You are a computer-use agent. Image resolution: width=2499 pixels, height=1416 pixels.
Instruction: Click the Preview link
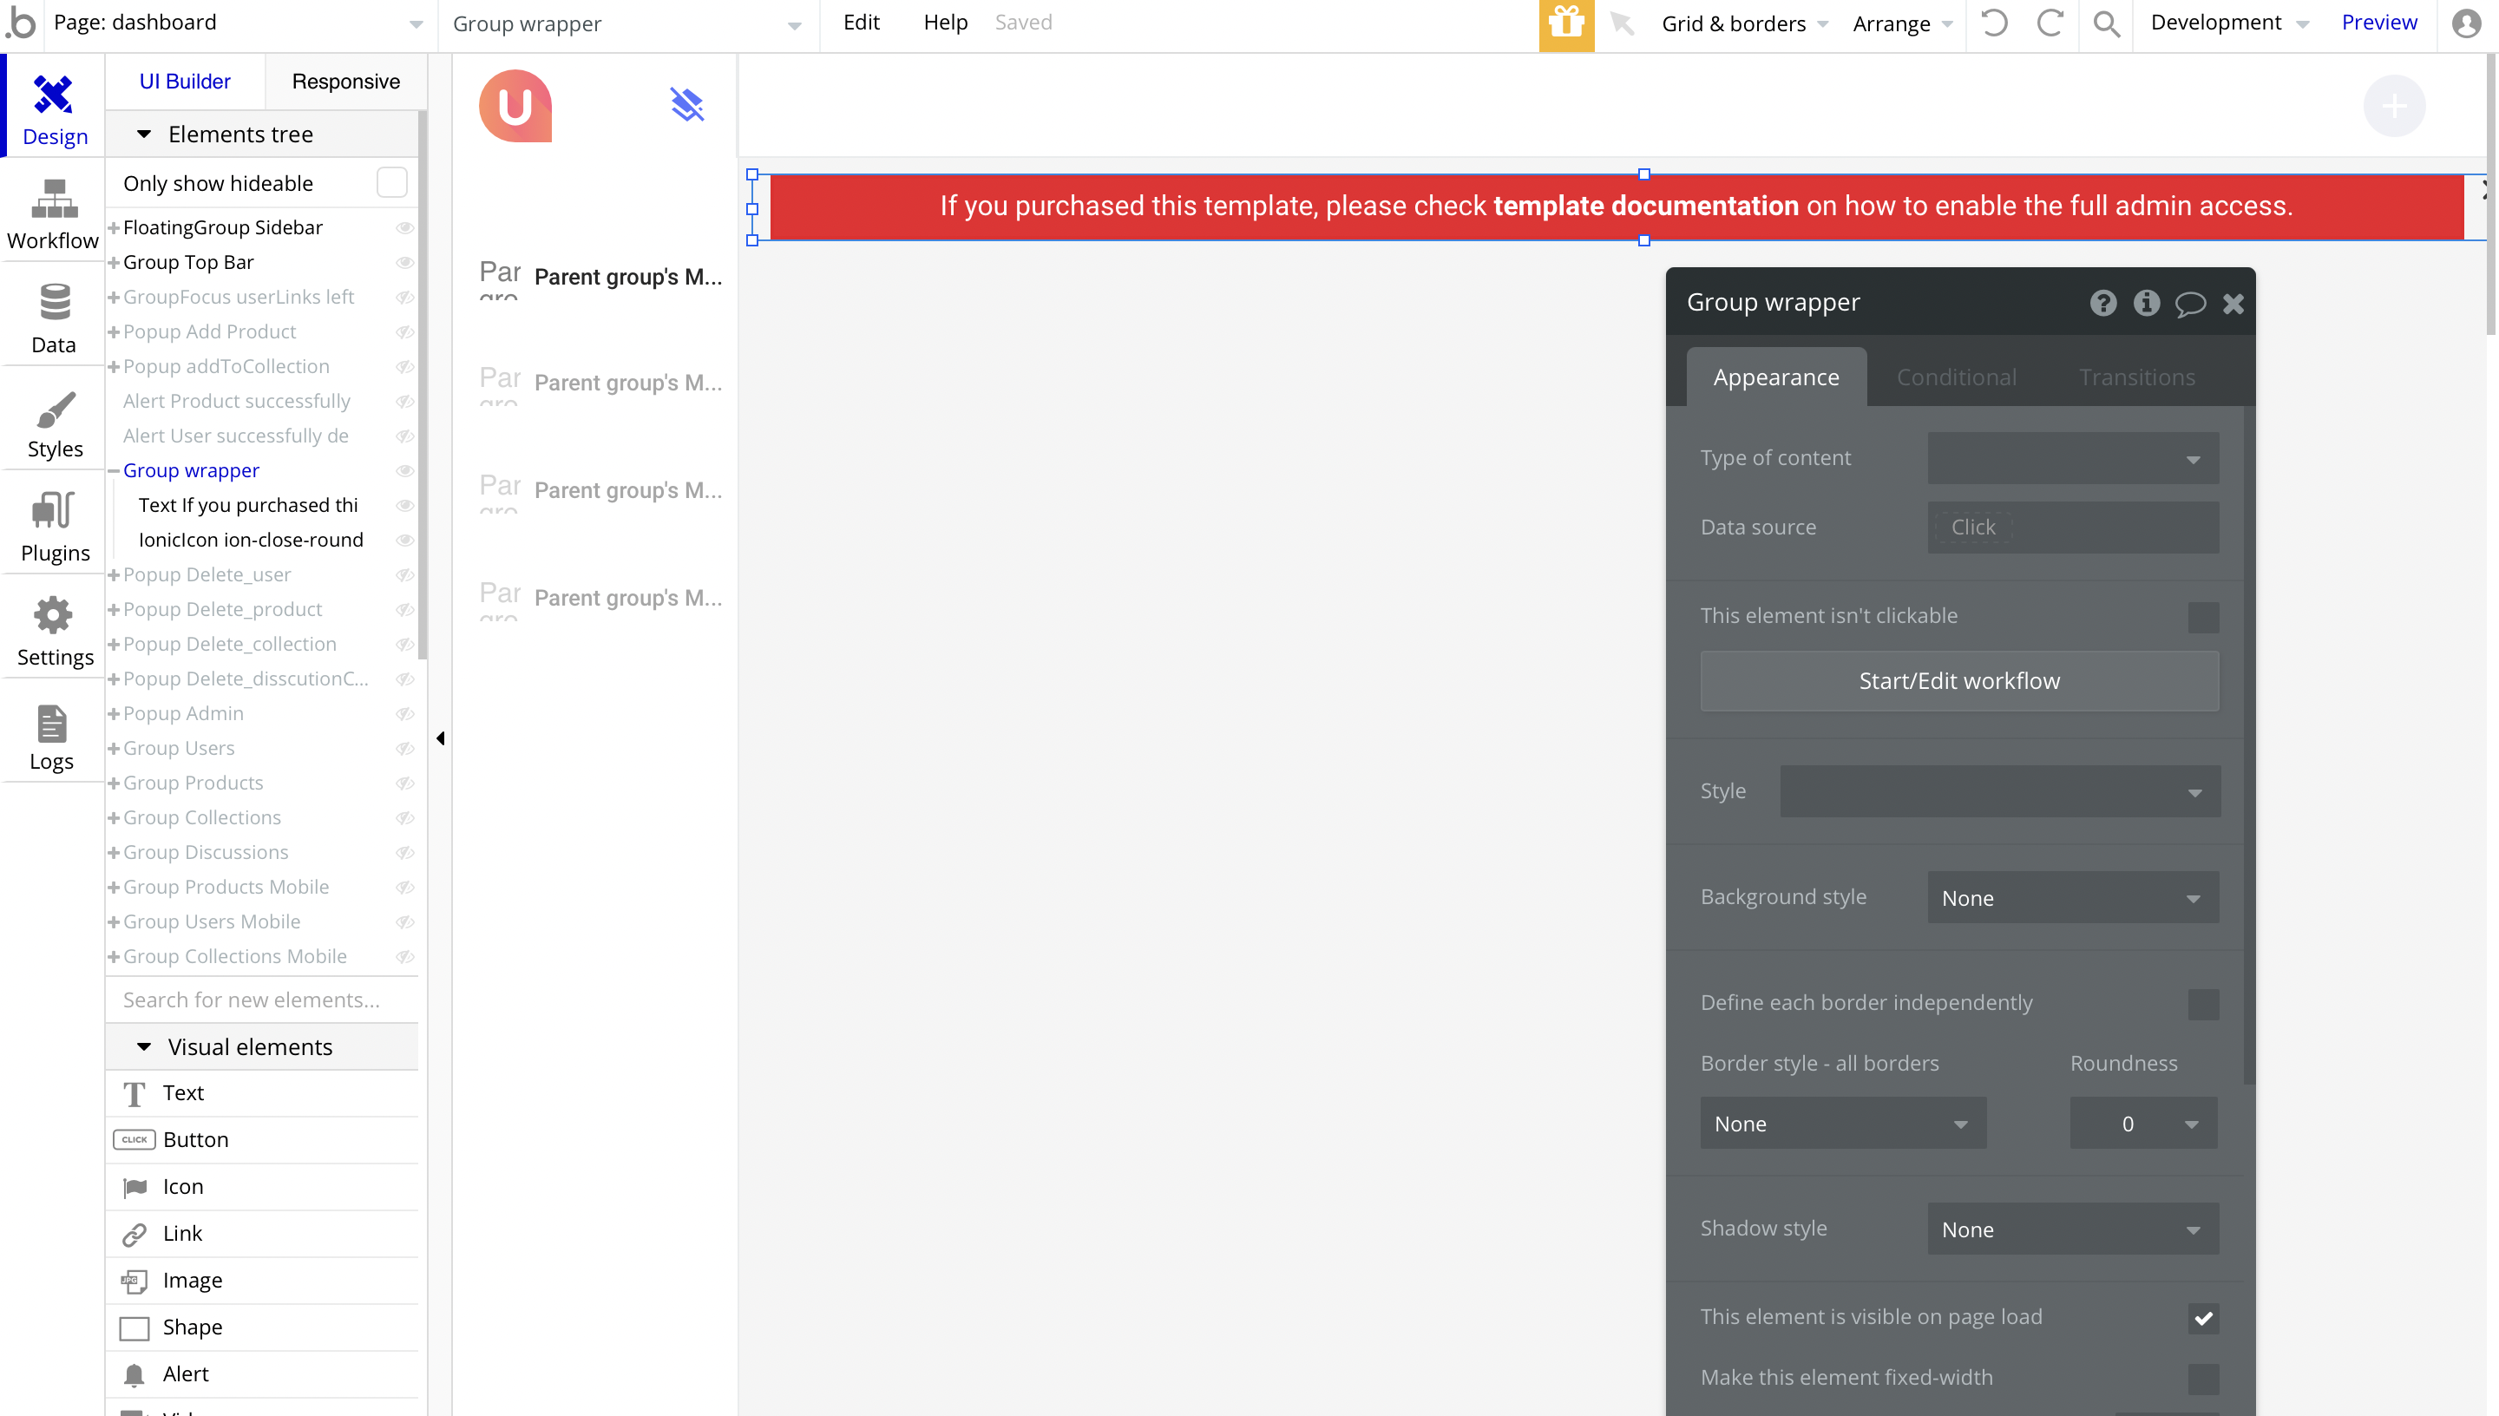point(2378,23)
